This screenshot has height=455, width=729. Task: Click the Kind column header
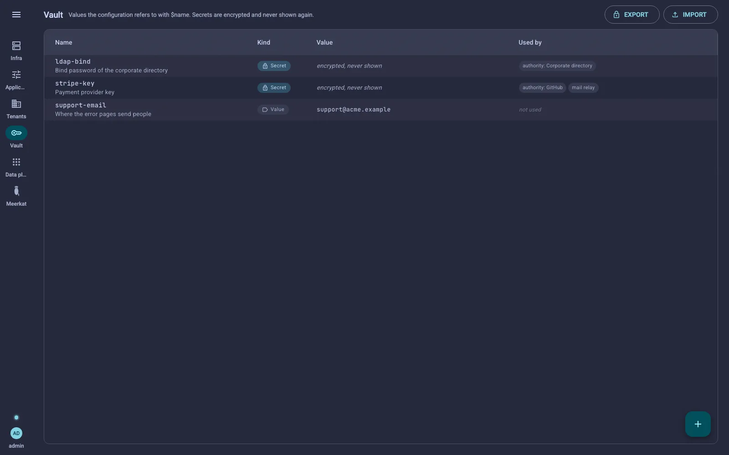pos(264,42)
